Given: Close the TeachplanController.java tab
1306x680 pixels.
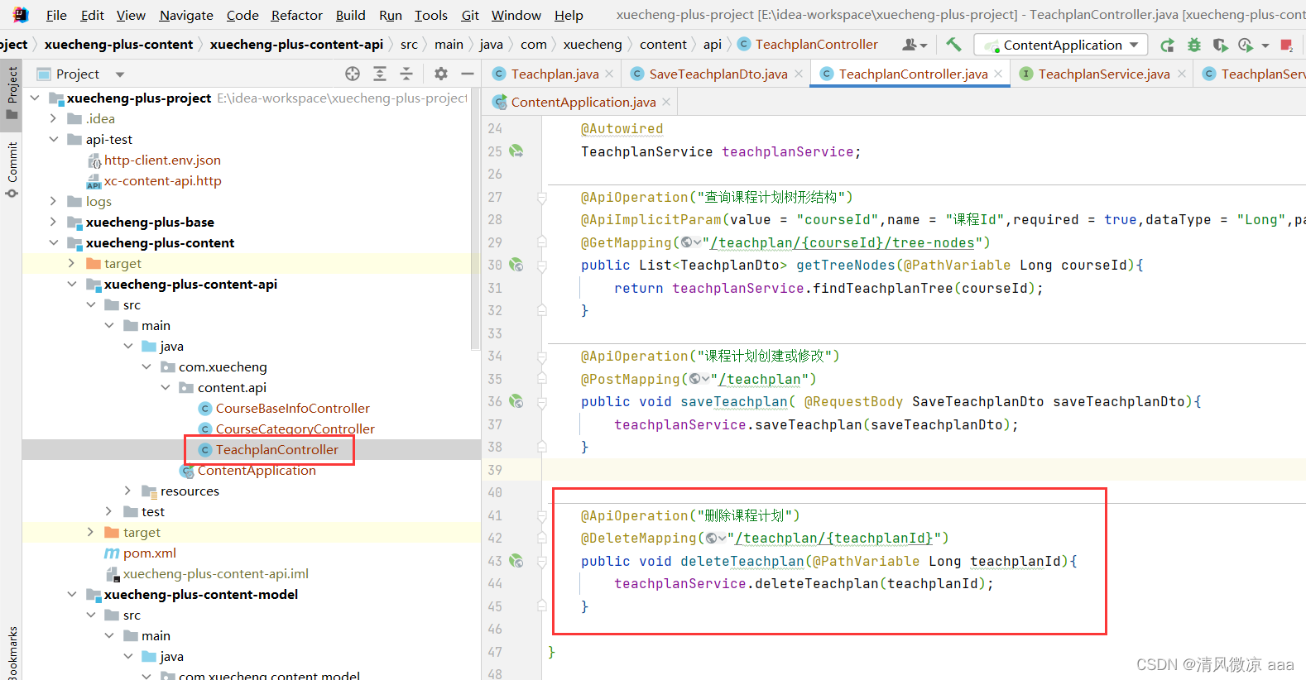Looking at the screenshot, I should (998, 74).
